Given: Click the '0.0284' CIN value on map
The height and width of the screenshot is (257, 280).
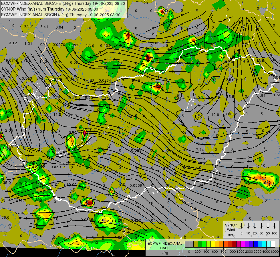Looking at the screenshot, I should (105, 81).
